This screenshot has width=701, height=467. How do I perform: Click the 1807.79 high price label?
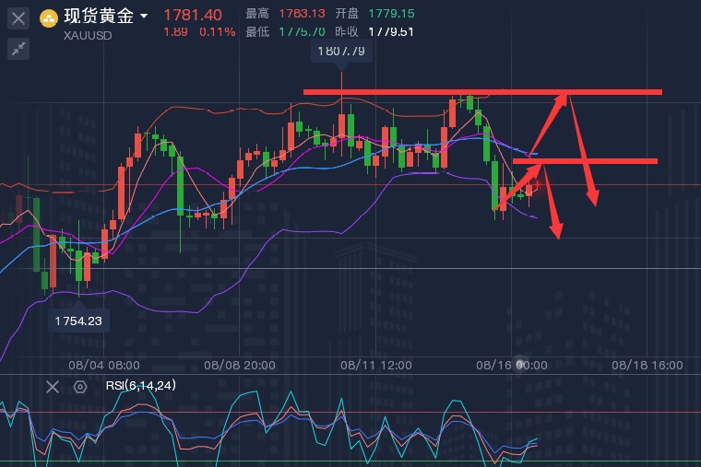tap(341, 52)
